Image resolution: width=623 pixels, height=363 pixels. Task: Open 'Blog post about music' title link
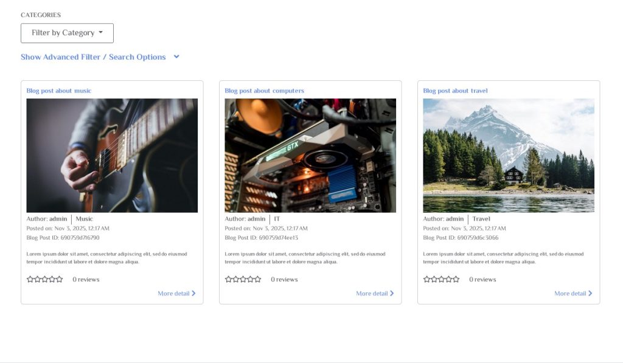click(59, 91)
